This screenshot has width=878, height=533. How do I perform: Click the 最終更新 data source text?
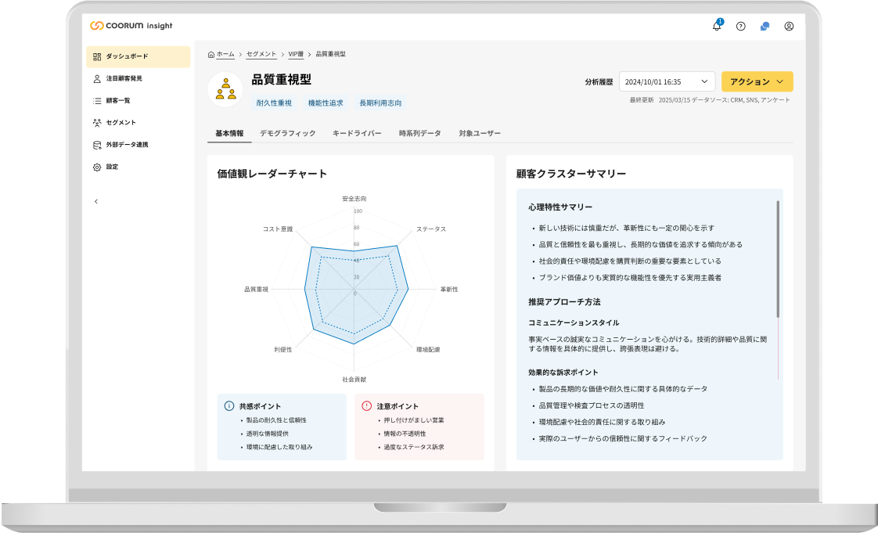[710, 100]
